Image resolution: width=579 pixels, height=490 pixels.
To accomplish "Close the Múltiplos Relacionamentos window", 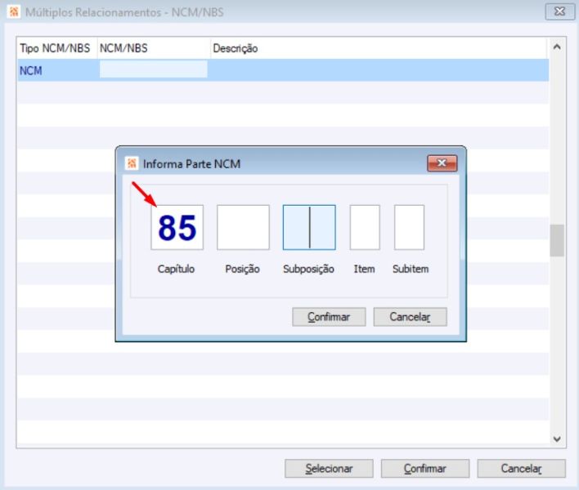I will pyautogui.click(x=560, y=11).
